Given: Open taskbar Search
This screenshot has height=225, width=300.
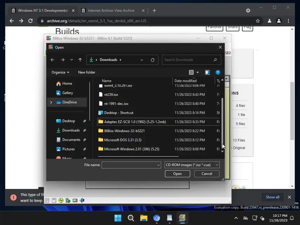Looking at the screenshot, I should [131, 218].
